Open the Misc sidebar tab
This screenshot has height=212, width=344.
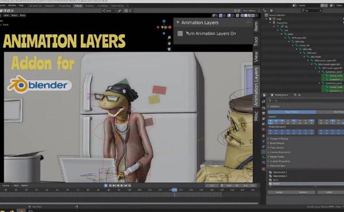(256, 115)
